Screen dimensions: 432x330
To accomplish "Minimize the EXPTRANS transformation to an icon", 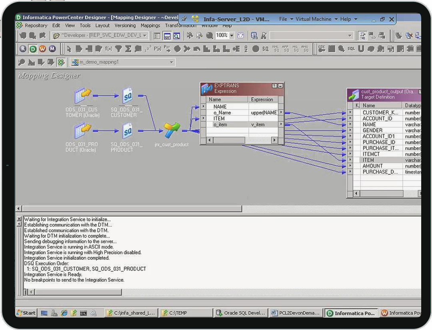I will pos(280,86).
